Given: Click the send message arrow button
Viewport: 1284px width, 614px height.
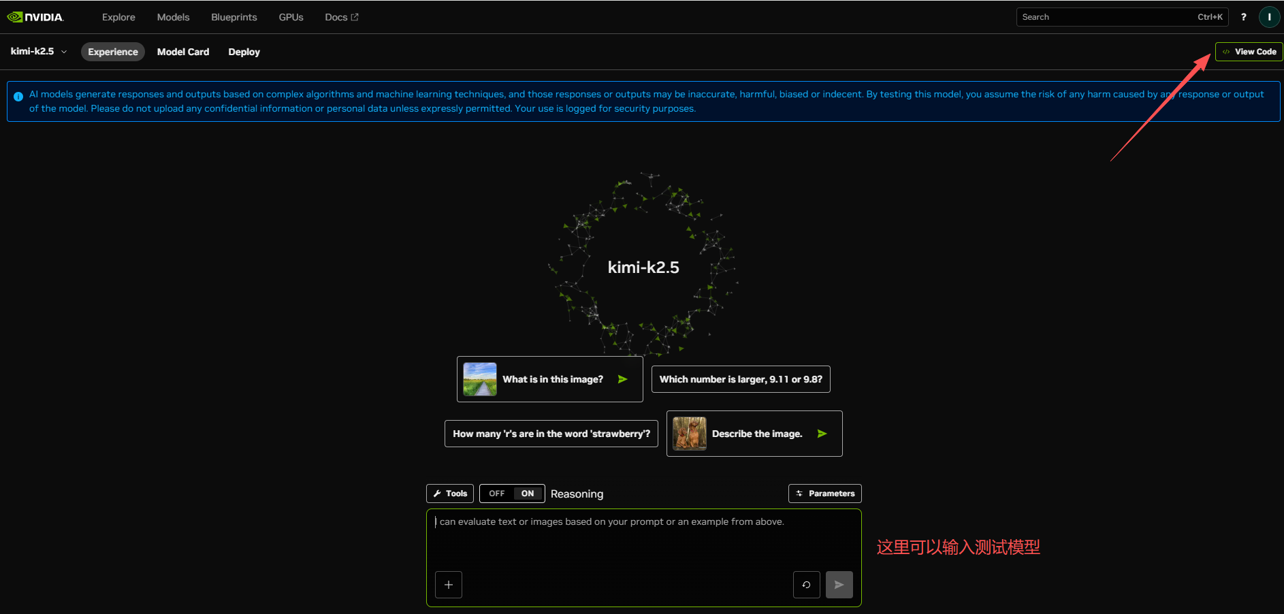Looking at the screenshot, I should tap(839, 585).
